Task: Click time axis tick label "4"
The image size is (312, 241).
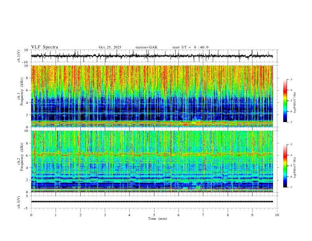Action: (129, 215)
